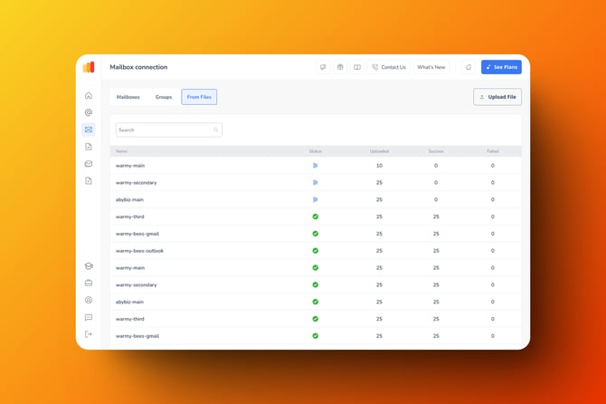Select the From Files tab
Viewport: 606px width, 404px height.
point(199,97)
